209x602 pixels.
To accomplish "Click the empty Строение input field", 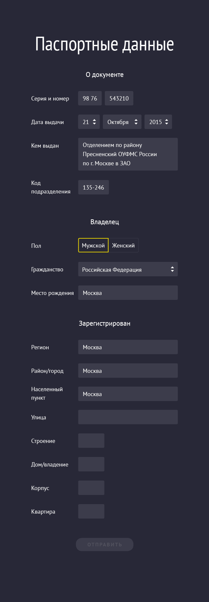I will pyautogui.click(x=91, y=441).
